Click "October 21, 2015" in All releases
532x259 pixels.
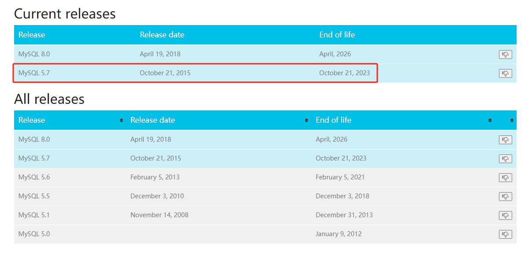pos(156,158)
